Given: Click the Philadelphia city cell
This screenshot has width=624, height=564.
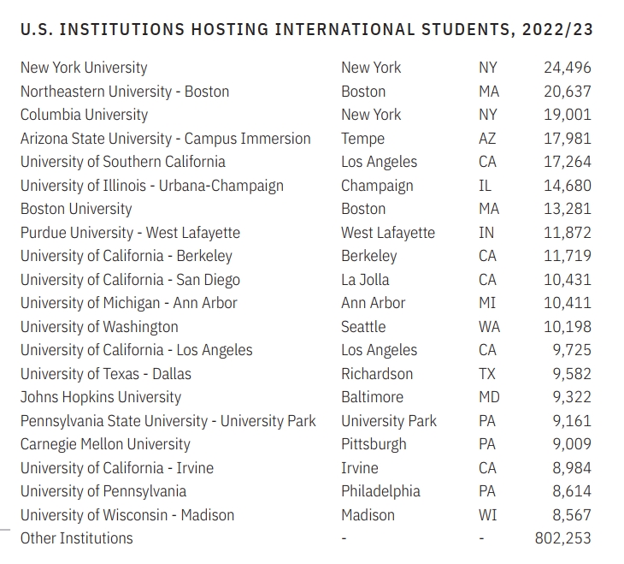Looking at the screenshot, I should tap(380, 491).
